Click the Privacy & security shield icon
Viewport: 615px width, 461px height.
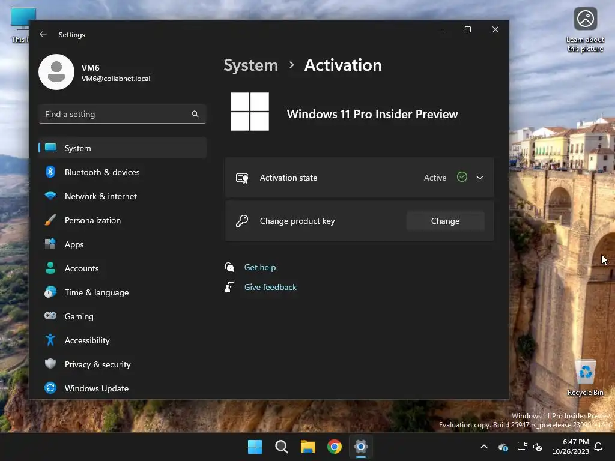(x=50, y=364)
